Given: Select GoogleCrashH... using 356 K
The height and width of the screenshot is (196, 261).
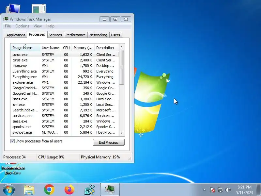Looking at the screenshot, I should pos(65,88).
